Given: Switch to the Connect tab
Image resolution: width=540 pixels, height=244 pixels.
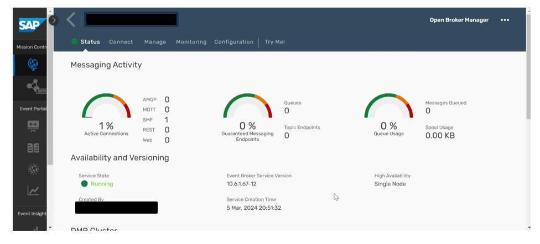Looking at the screenshot, I should click(121, 42).
